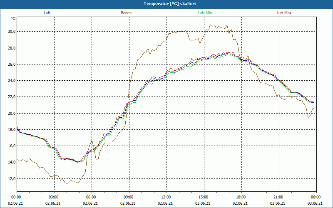This screenshot has width=333, height=208.
Task: Click the '°C' unit label on y-axis
Action: tap(13, 19)
